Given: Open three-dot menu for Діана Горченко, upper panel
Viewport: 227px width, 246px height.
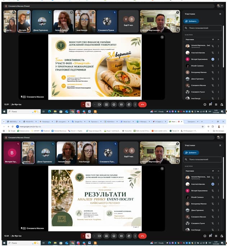Looking at the screenshot, I should pos(218,79).
